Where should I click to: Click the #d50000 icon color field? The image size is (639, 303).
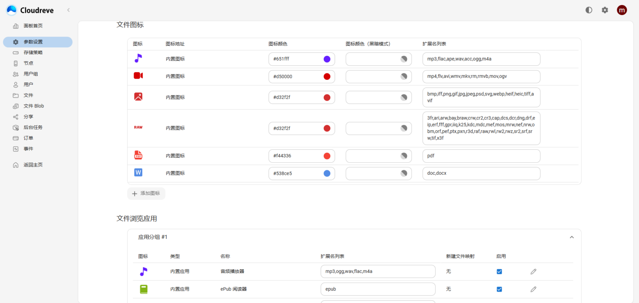coord(302,77)
